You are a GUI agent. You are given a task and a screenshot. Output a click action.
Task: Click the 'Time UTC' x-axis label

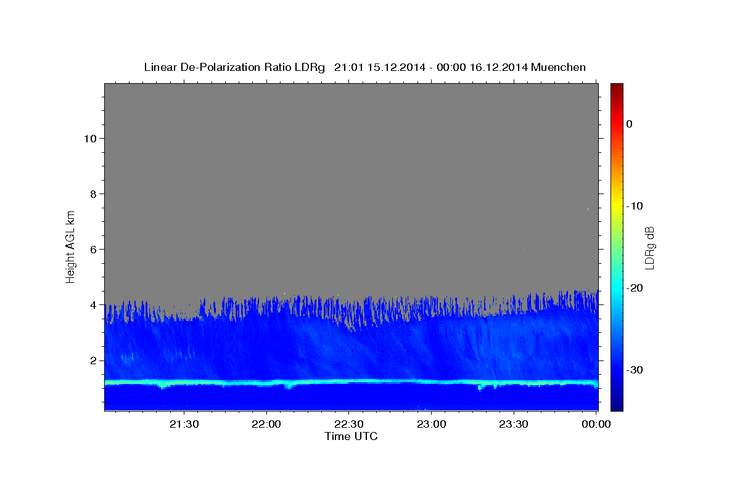click(351, 436)
